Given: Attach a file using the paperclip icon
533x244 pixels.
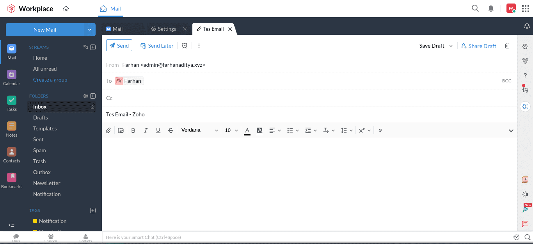Looking at the screenshot, I should pos(108,130).
